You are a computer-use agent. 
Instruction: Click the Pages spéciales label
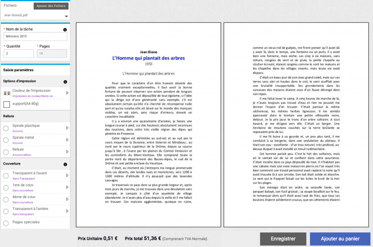(26, 222)
